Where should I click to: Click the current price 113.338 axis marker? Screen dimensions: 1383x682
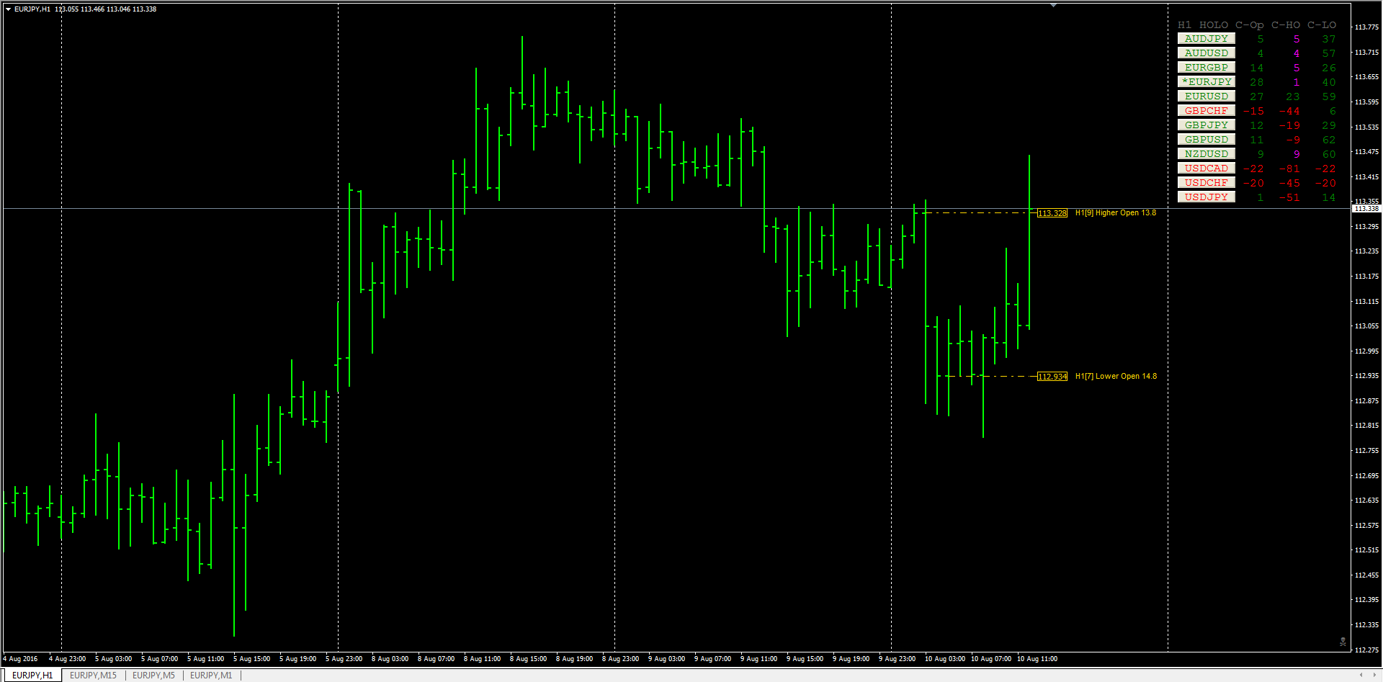coord(1366,209)
